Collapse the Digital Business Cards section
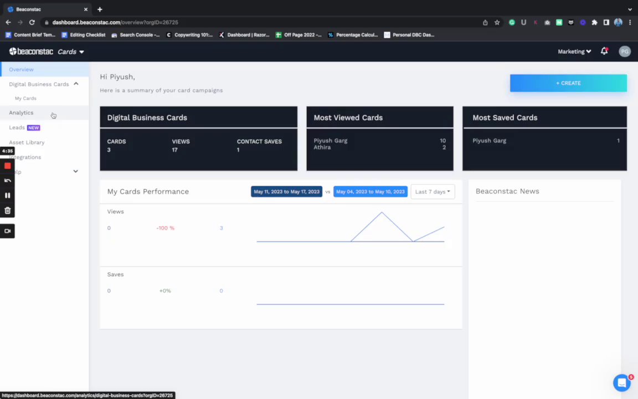 [x=76, y=84]
